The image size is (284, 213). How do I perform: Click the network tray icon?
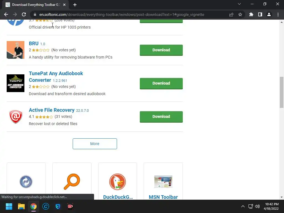click(x=251, y=206)
